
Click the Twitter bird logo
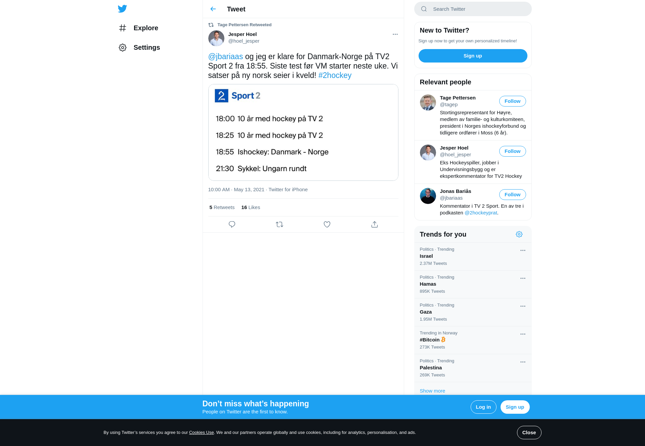[122, 9]
